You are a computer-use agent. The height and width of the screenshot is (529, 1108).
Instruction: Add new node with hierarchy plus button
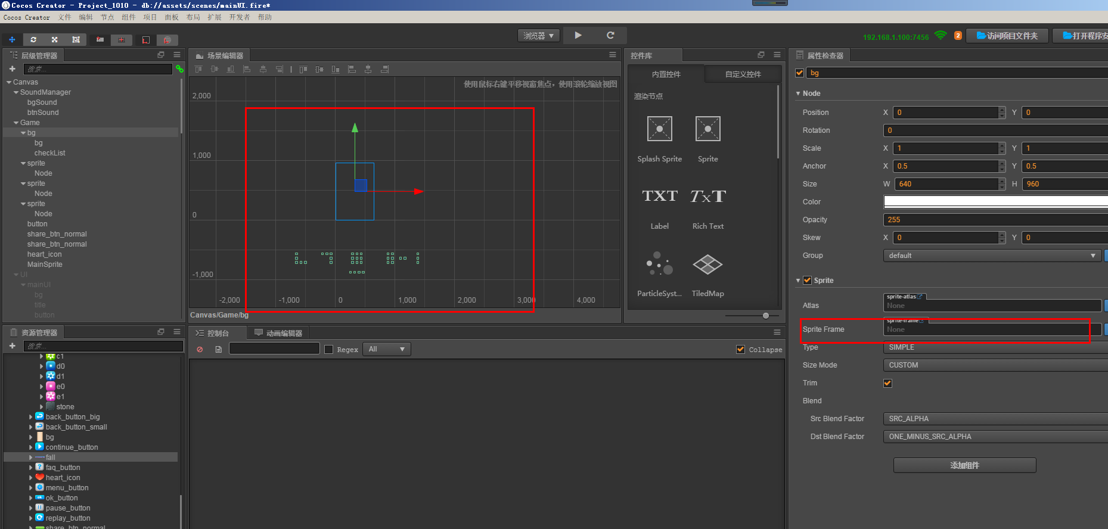point(12,69)
